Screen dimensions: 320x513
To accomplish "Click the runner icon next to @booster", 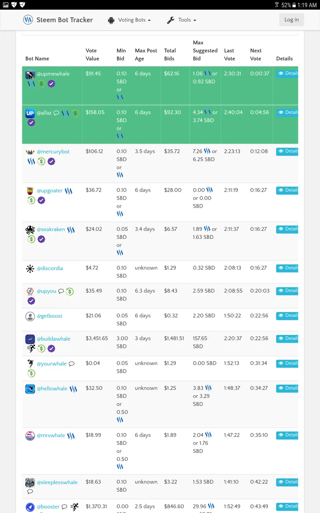I will click(74, 507).
